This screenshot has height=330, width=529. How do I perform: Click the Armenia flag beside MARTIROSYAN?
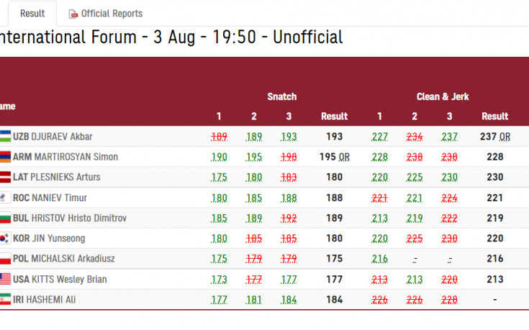pos(5,157)
